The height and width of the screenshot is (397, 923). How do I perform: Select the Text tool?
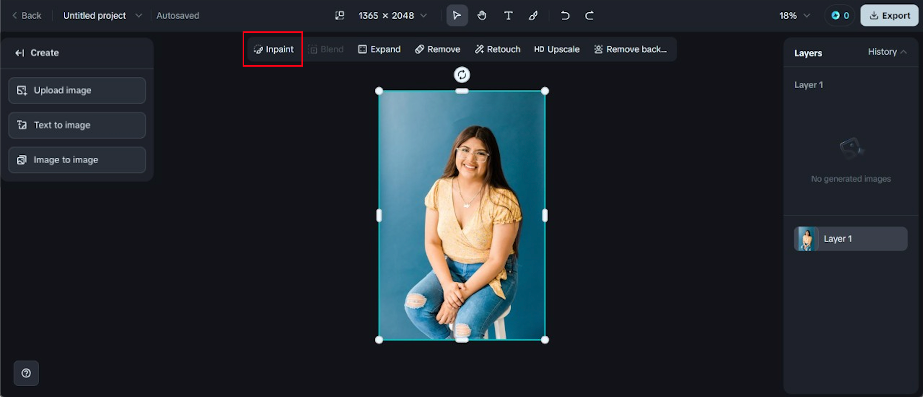click(x=508, y=16)
